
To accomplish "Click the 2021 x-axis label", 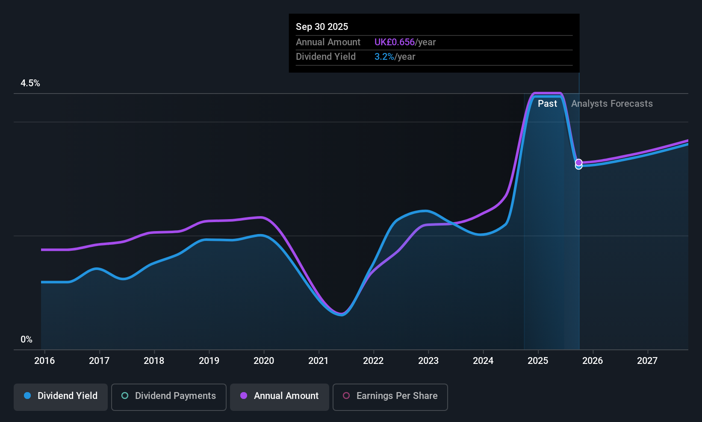I will point(319,361).
